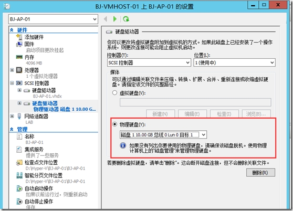Select the 集成服务 tree item label
The width and height of the screenshot is (293, 211).
tap(34, 150)
